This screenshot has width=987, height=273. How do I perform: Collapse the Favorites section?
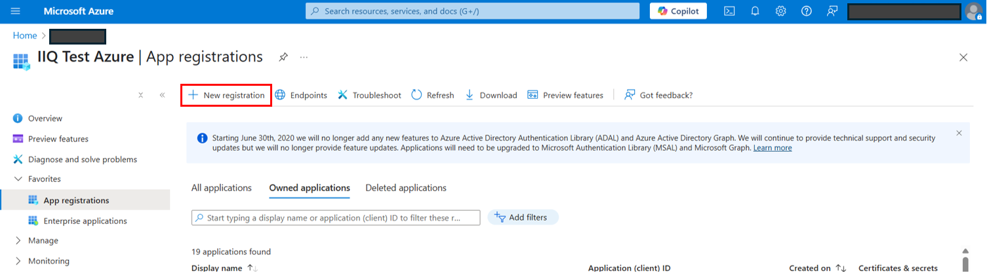tap(18, 179)
